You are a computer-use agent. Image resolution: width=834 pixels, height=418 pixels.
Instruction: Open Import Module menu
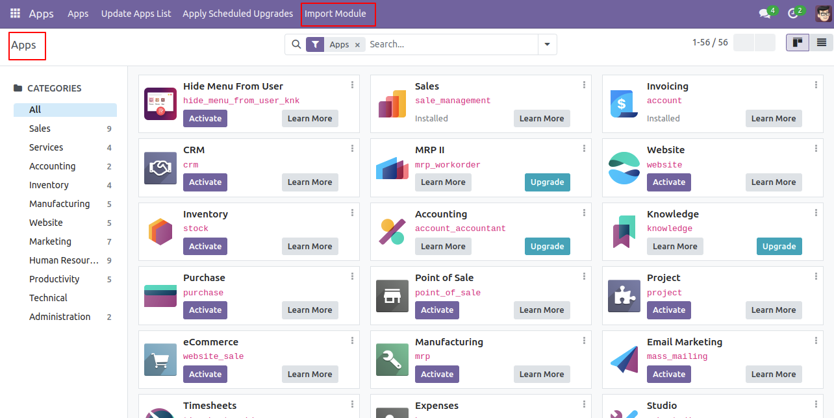[x=335, y=14]
